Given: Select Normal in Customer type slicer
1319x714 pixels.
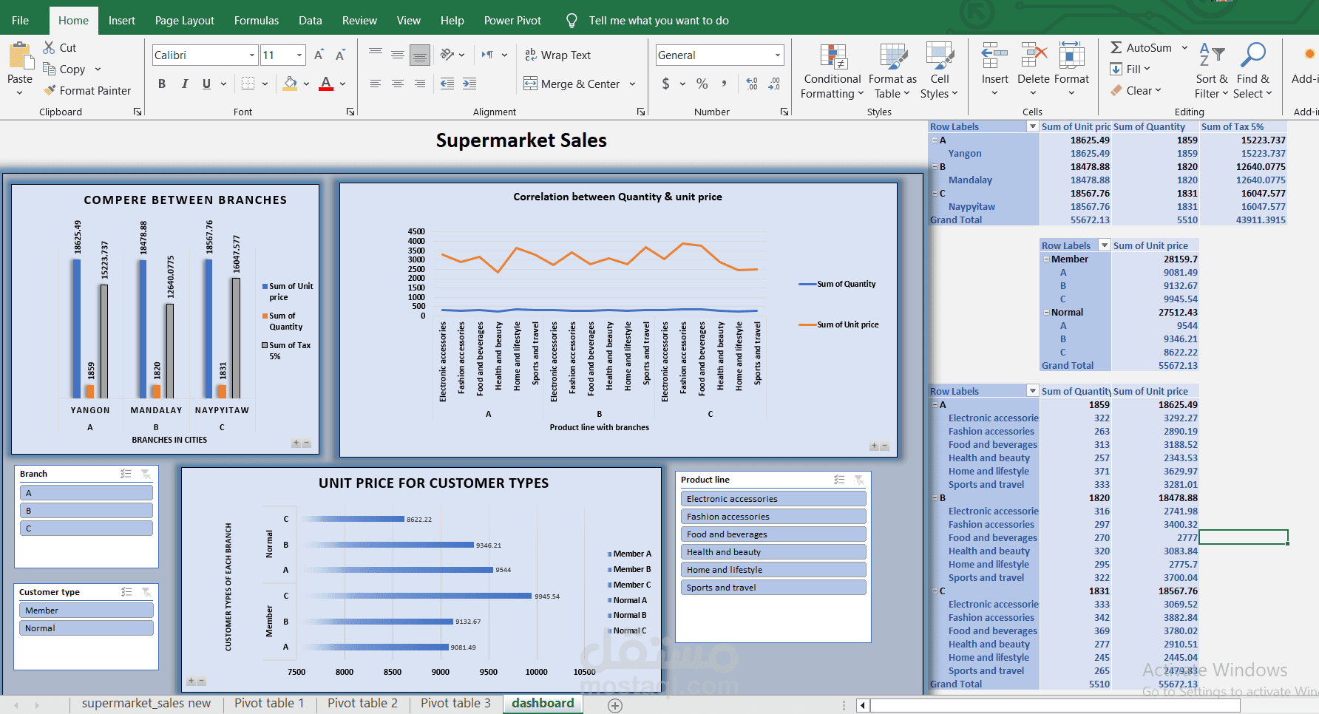Looking at the screenshot, I should point(87,628).
